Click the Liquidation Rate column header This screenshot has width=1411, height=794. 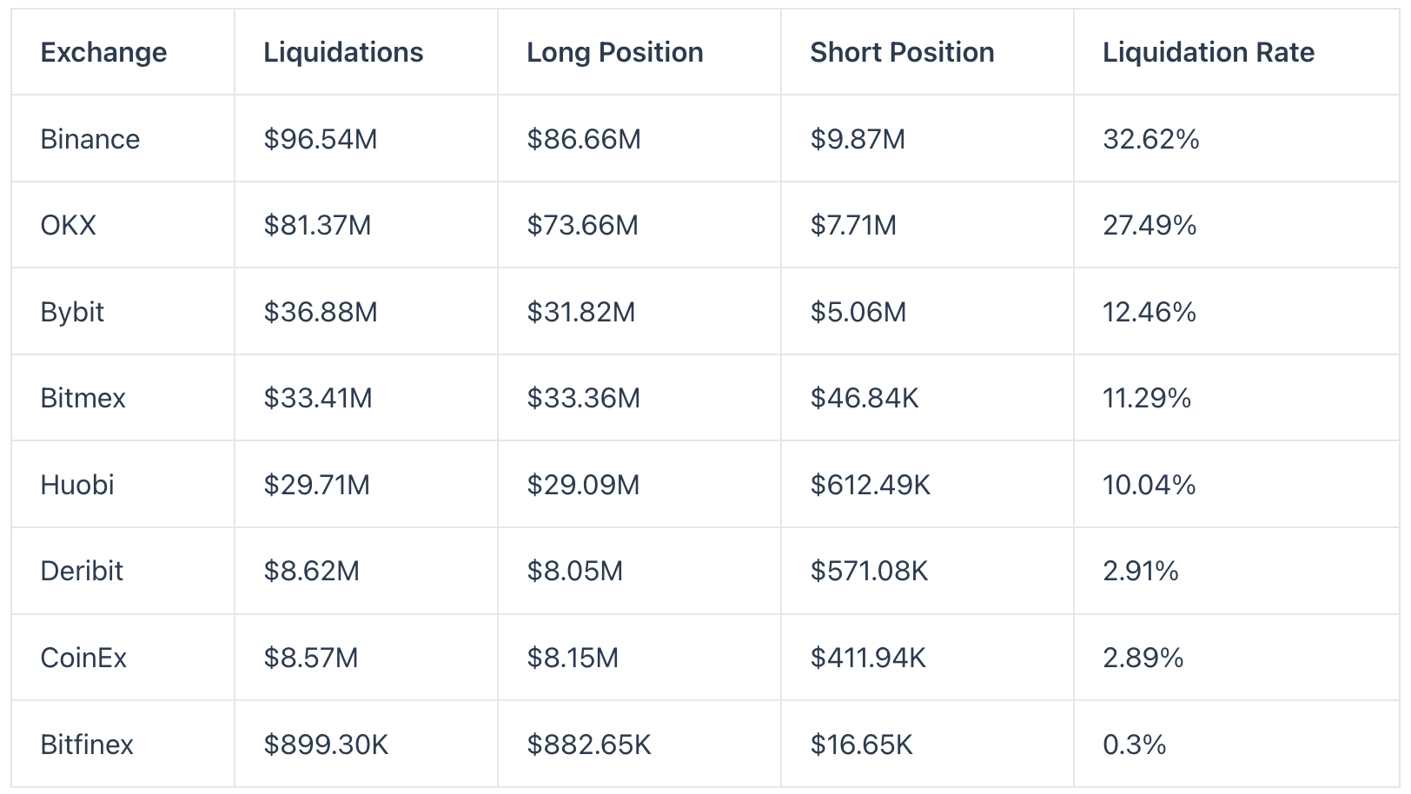[x=1208, y=52]
